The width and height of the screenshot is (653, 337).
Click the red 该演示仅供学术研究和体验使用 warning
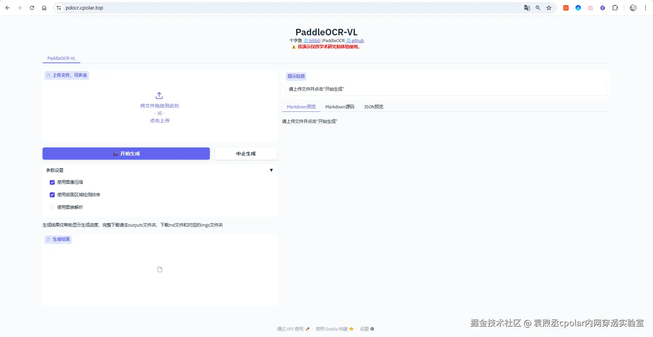(x=326, y=47)
